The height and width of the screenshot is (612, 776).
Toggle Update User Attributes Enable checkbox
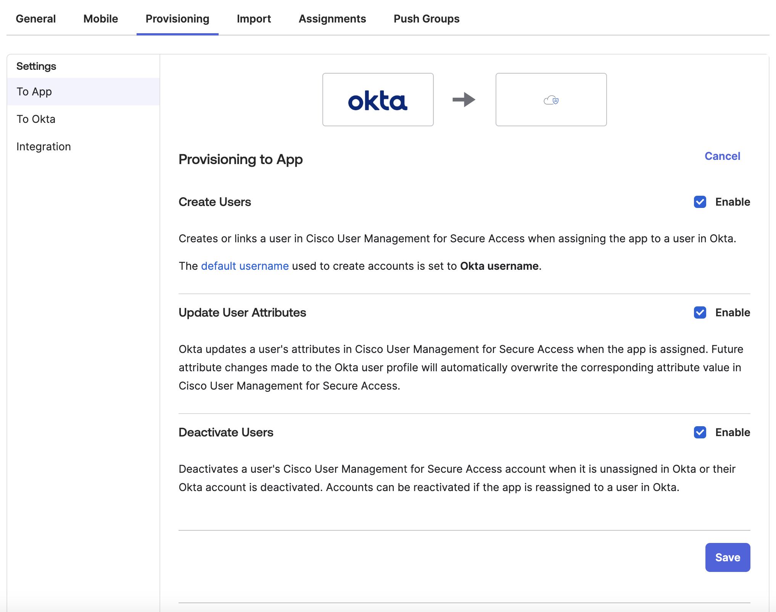coord(700,312)
